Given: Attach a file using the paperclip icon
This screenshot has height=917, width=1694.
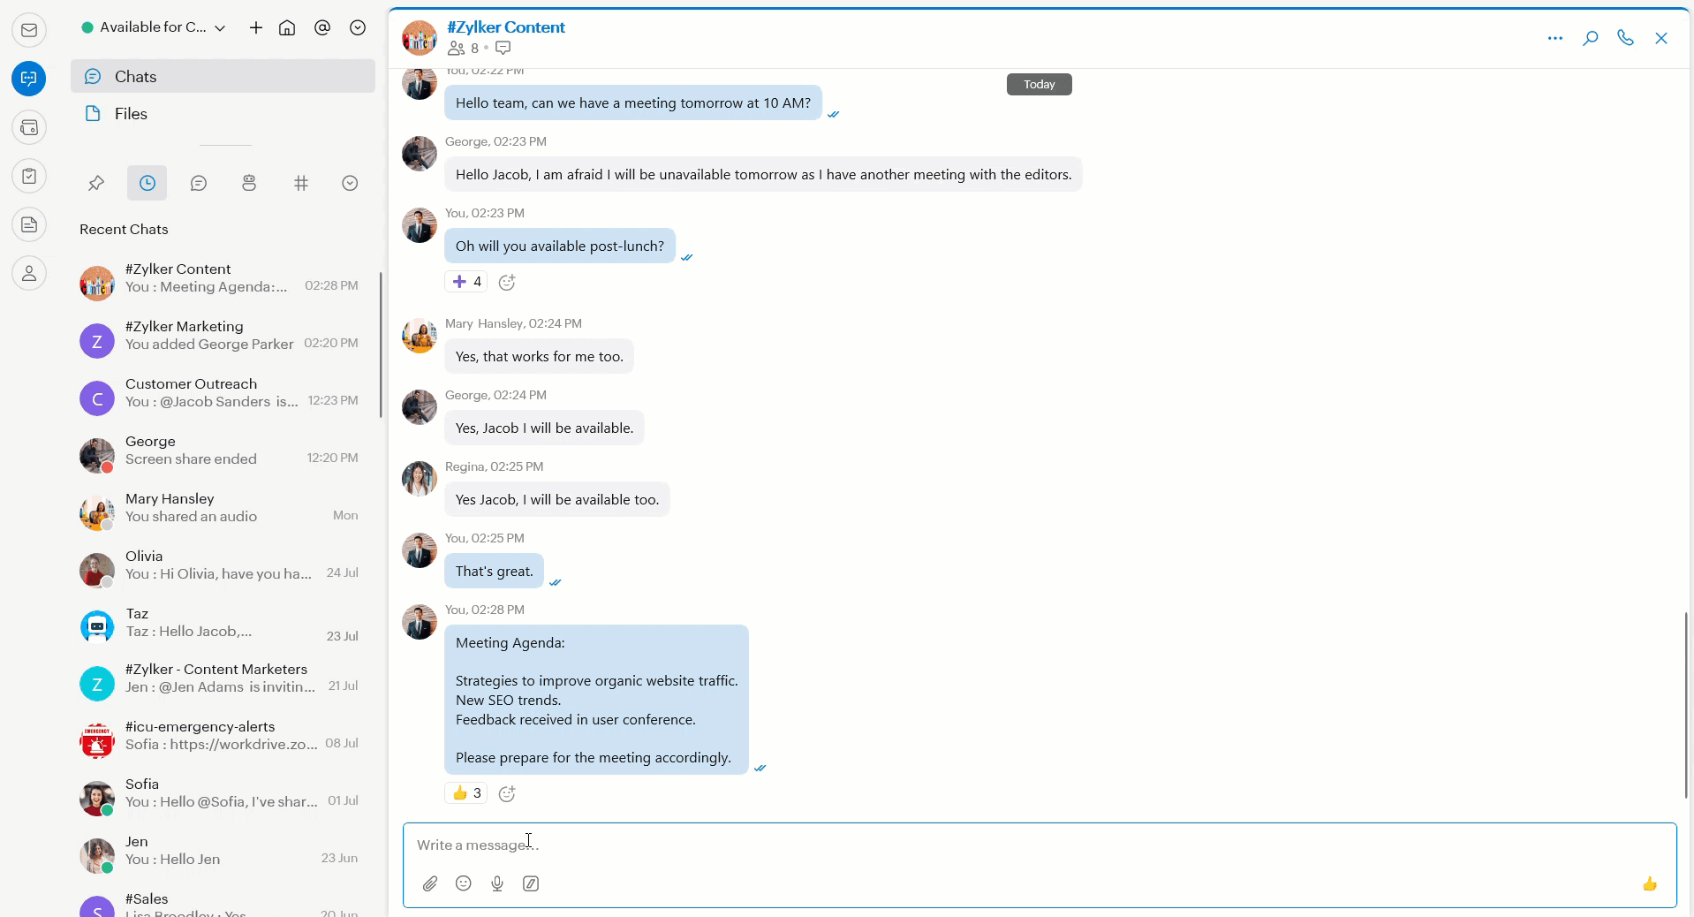Looking at the screenshot, I should coord(430,883).
